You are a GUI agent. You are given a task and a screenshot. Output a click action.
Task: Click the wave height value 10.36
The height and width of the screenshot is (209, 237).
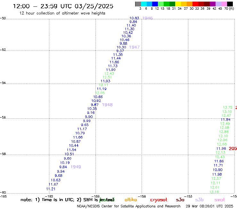pyautogui.click(x=126, y=36)
